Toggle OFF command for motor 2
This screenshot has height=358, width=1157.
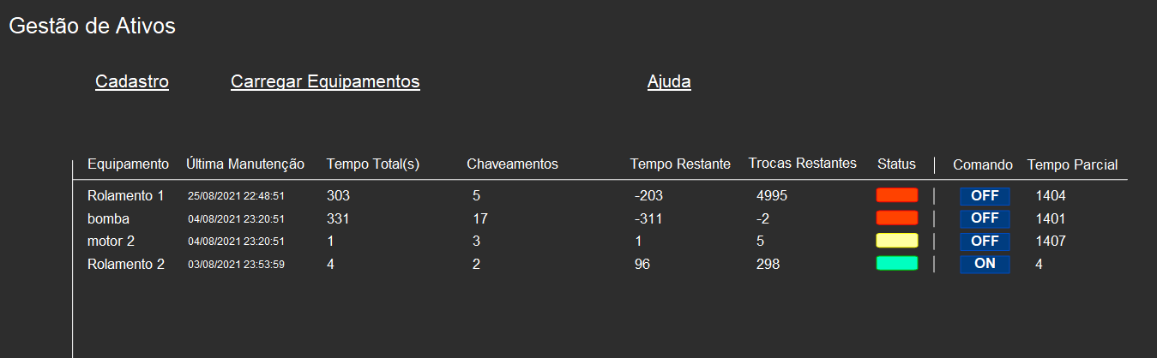click(985, 242)
